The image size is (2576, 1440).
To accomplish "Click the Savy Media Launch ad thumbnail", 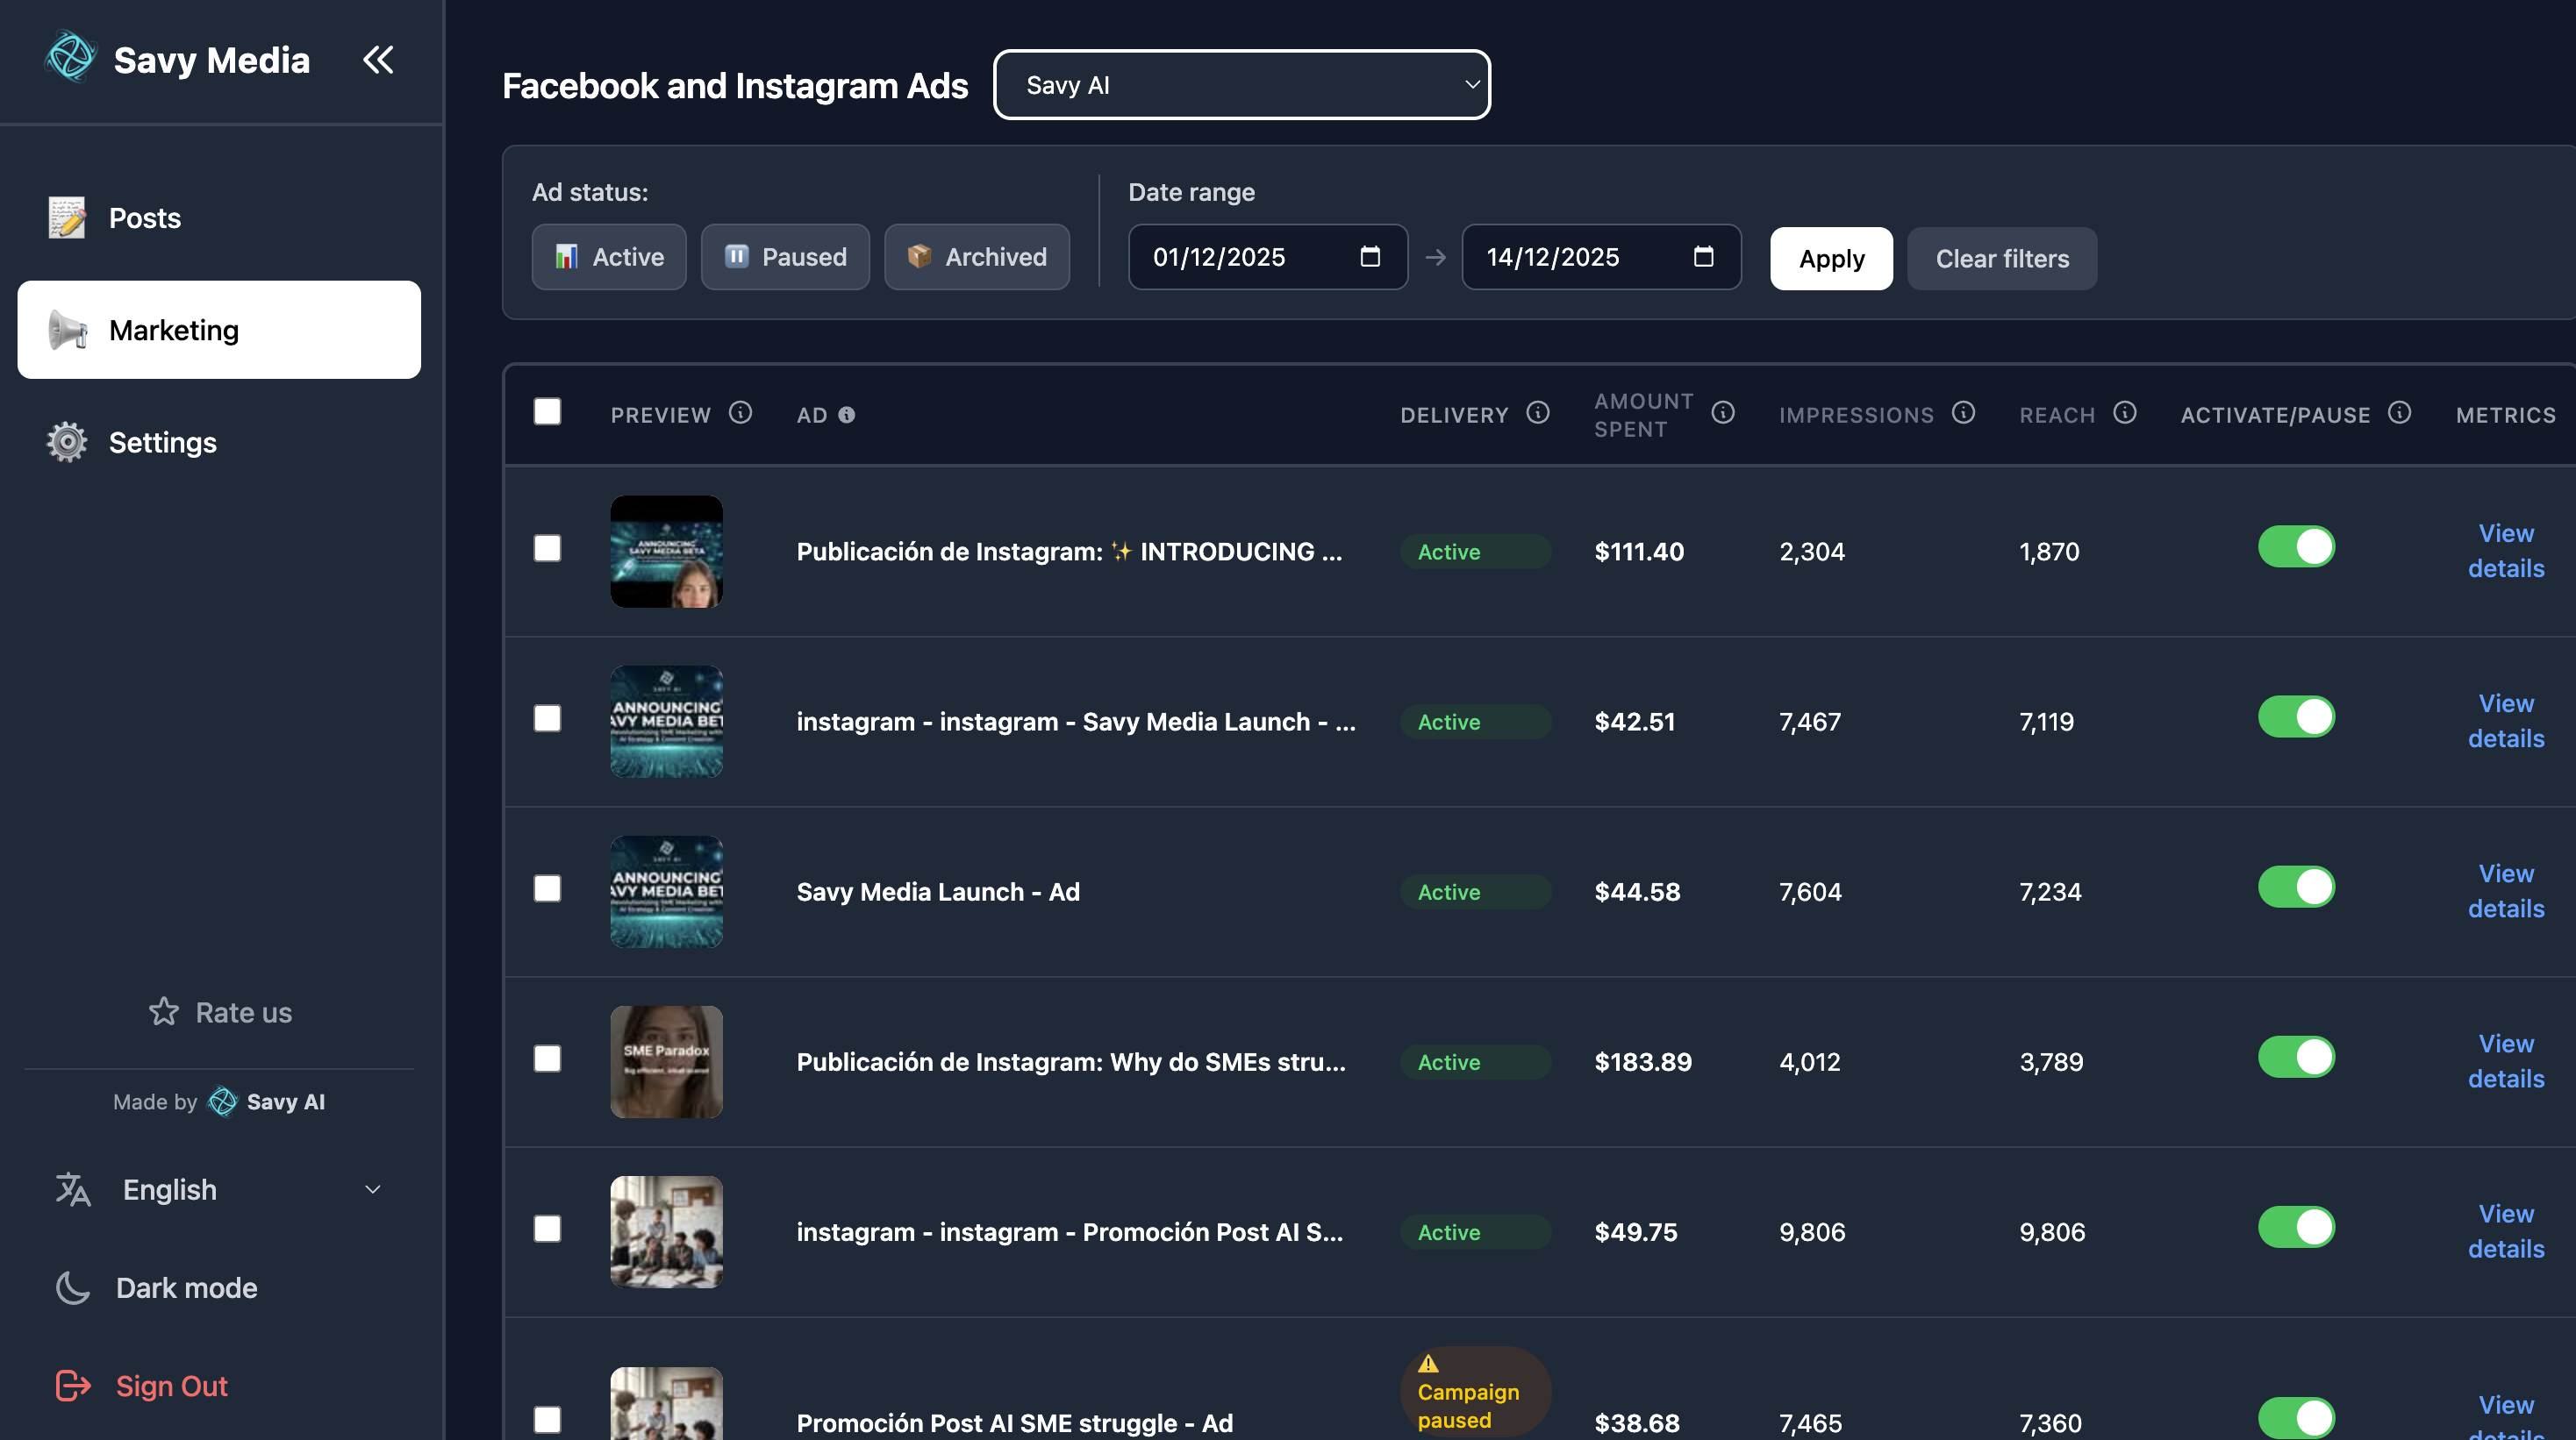I will pyautogui.click(x=666, y=890).
